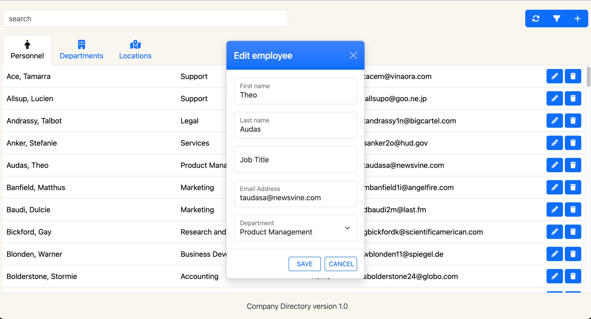
Task: Click pencil icon for Stefanie Anker
Action: click(554, 143)
